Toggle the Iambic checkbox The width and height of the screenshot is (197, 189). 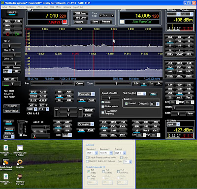pyautogui.click(x=103, y=102)
